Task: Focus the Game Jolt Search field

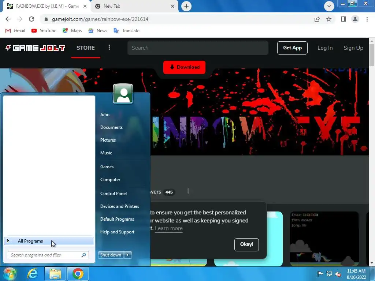Action: pos(198,48)
